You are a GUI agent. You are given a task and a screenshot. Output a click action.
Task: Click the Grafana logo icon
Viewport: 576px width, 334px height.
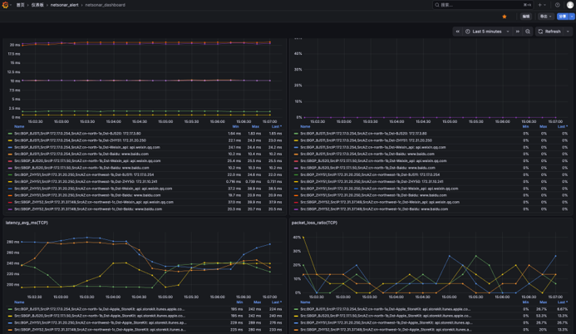point(5,5)
